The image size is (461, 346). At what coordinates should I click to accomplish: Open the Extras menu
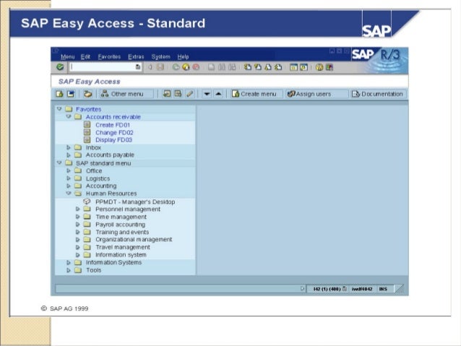coord(136,57)
